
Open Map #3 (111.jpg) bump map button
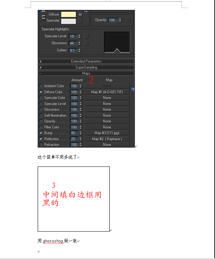pos(107,133)
